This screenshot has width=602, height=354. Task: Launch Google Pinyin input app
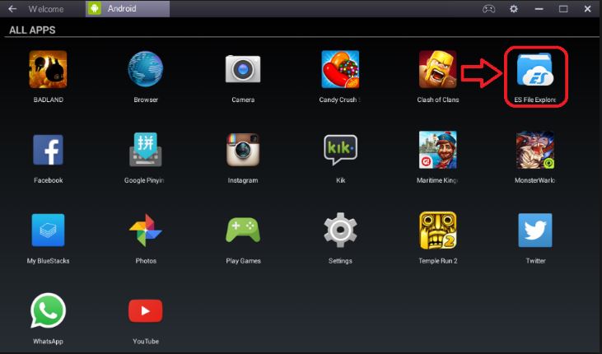pyautogui.click(x=146, y=149)
